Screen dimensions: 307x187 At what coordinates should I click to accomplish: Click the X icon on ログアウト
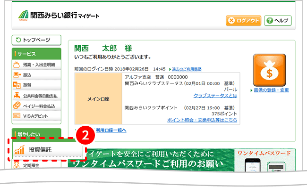pyautogui.click(x=231, y=21)
